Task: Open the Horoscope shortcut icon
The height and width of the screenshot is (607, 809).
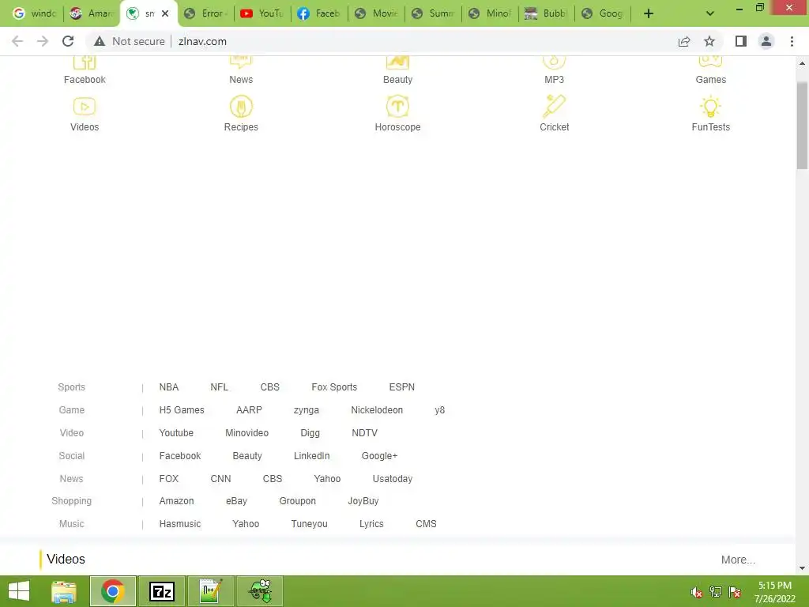Action: 397,107
